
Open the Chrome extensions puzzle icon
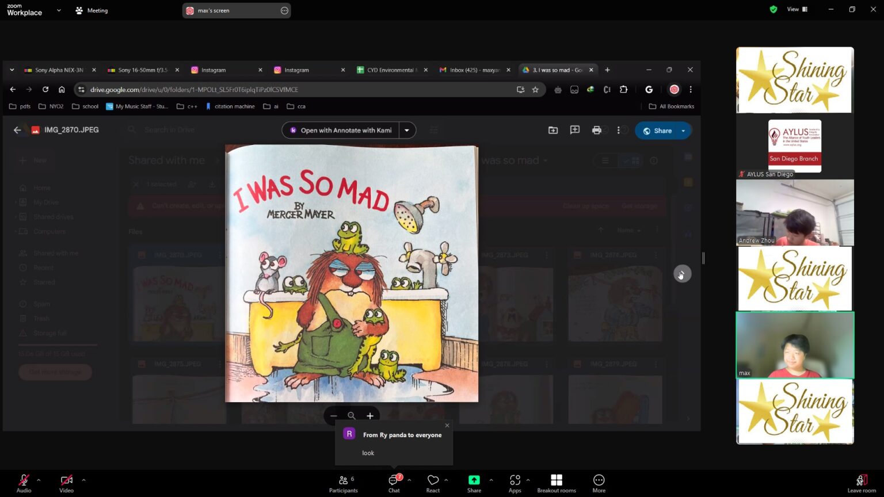623,89
